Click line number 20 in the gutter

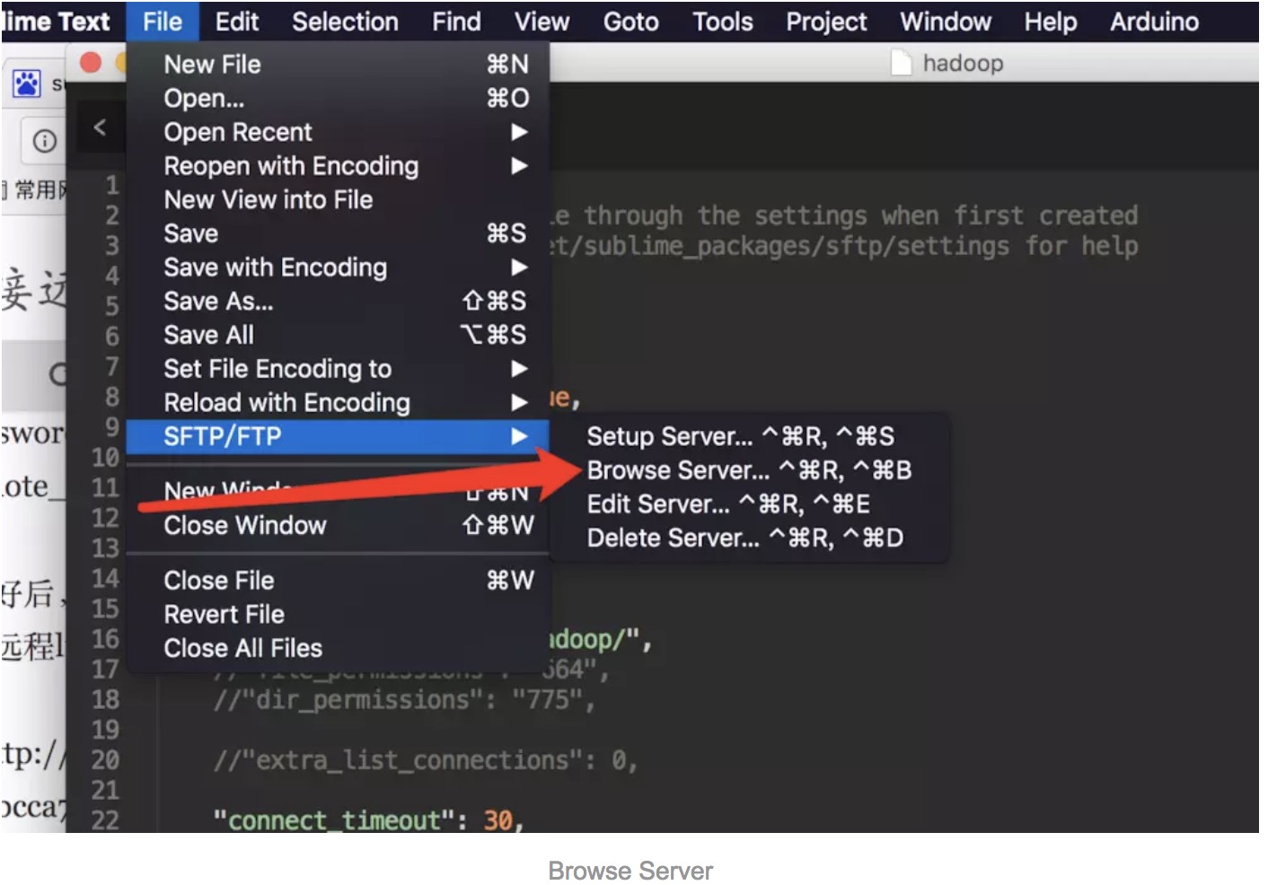tap(105, 760)
